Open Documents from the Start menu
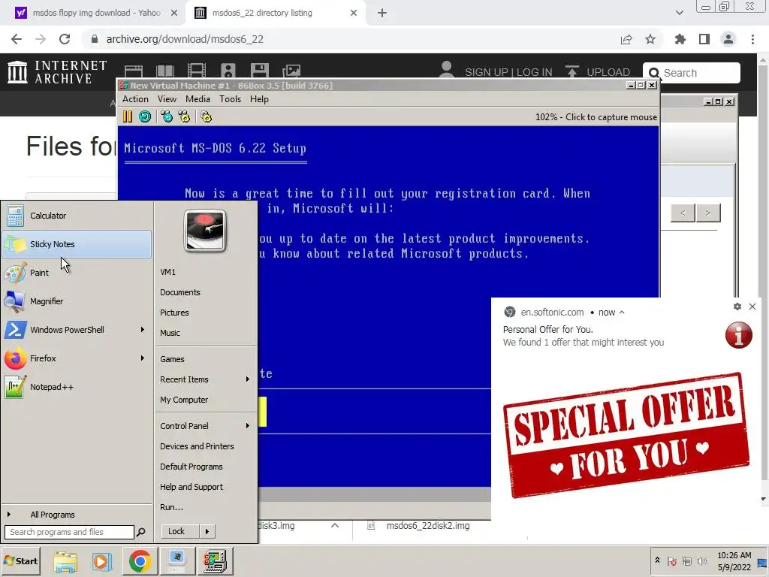This screenshot has height=577, width=769. 205,292
